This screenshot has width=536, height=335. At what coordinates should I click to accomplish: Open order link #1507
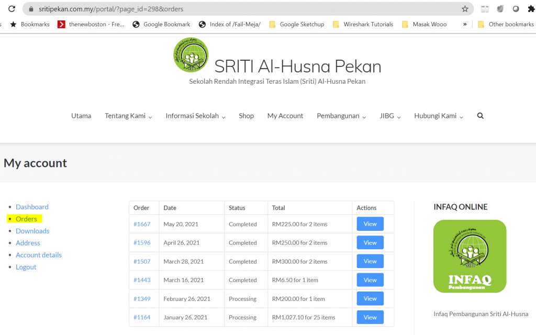click(142, 261)
